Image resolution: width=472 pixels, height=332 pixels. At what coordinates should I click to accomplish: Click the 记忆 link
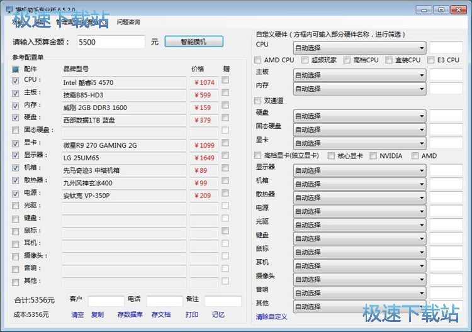[x=218, y=314]
